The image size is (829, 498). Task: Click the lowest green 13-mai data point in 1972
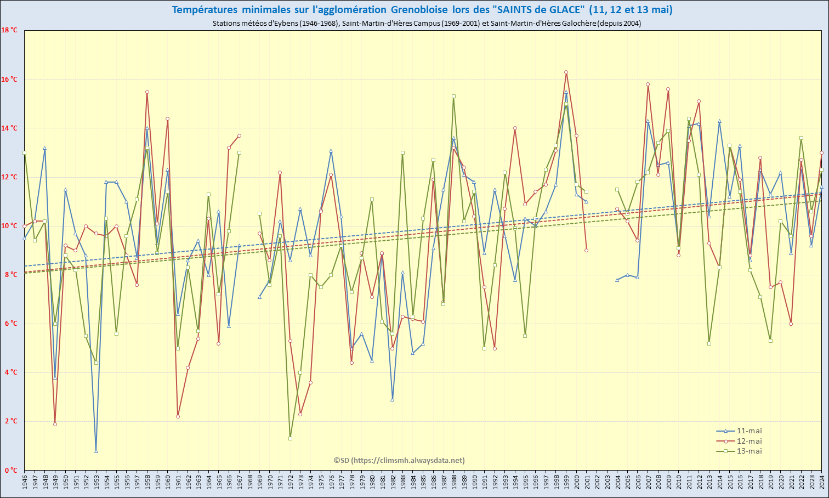click(x=290, y=438)
